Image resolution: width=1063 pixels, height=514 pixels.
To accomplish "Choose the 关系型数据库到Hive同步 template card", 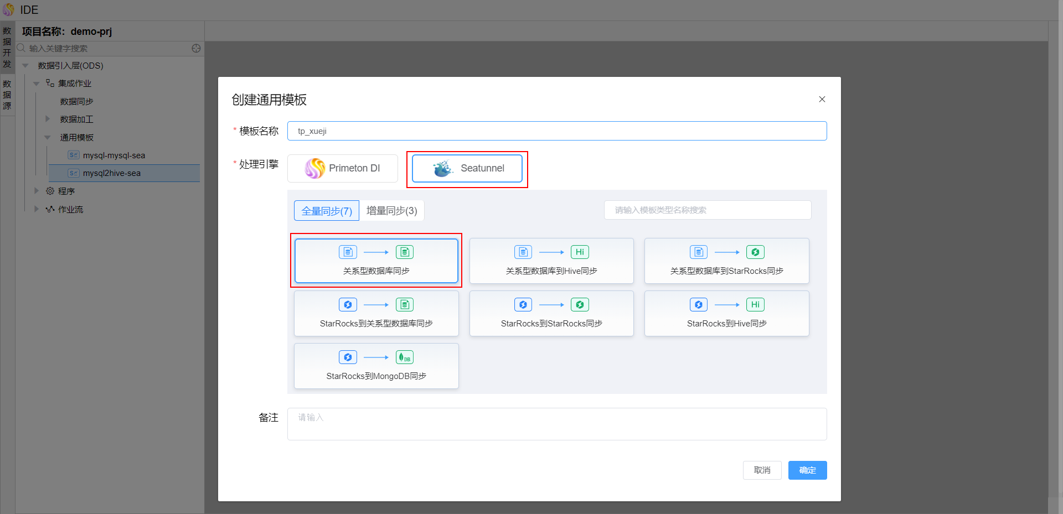I will 551,261.
